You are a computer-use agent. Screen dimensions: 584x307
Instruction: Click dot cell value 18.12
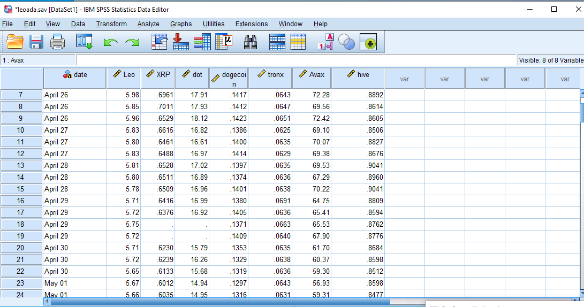click(192, 118)
